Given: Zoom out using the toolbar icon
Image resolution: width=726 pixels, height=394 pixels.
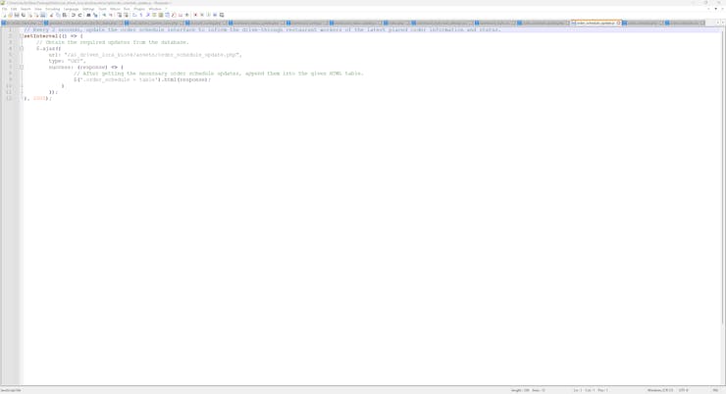Looking at the screenshot, I should tap(111, 15).
